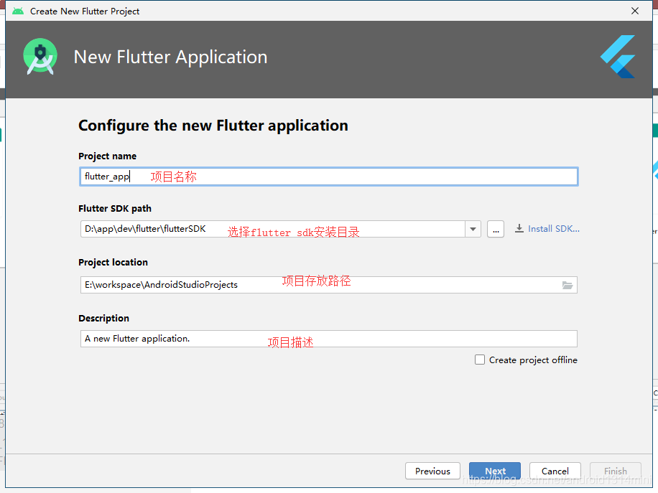Click the Android Studio logo in header

pyautogui.click(x=40, y=57)
